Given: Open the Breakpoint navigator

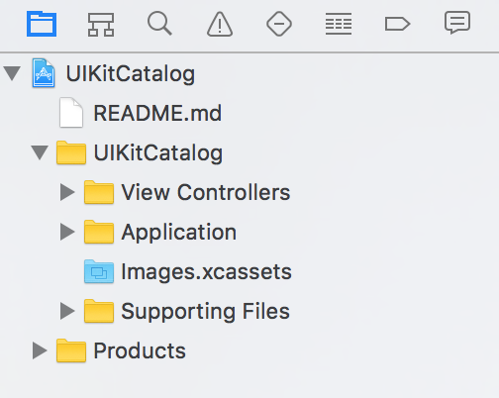Looking at the screenshot, I should tap(398, 24).
